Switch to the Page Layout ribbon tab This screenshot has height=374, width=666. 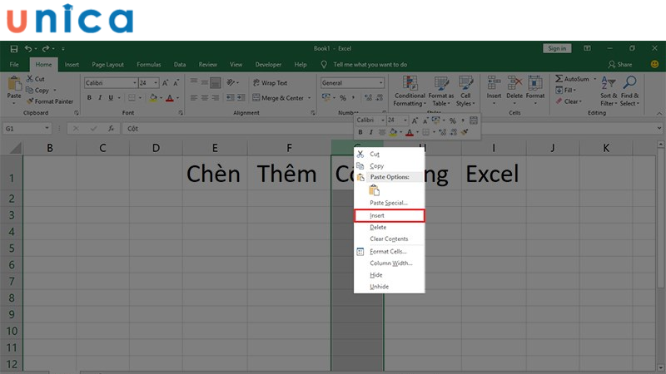107,64
